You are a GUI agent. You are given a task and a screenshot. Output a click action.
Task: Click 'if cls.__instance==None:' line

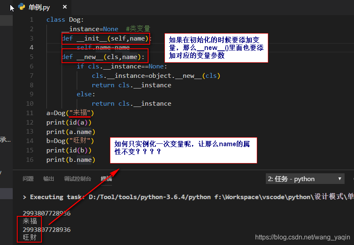point(122,66)
